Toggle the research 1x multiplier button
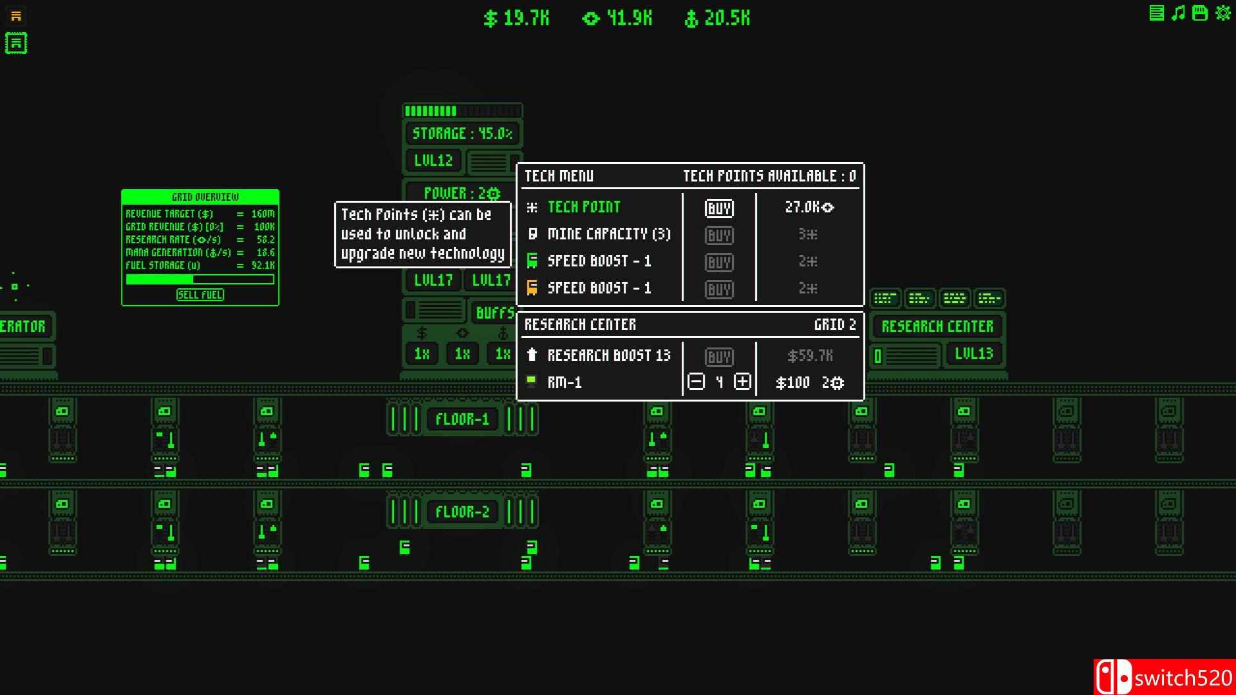Viewport: 1236px width, 695px height. tap(462, 353)
